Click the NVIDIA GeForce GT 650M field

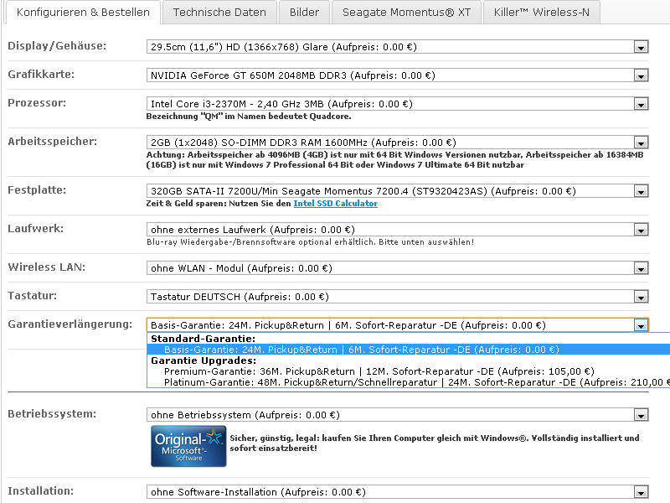click(x=397, y=75)
